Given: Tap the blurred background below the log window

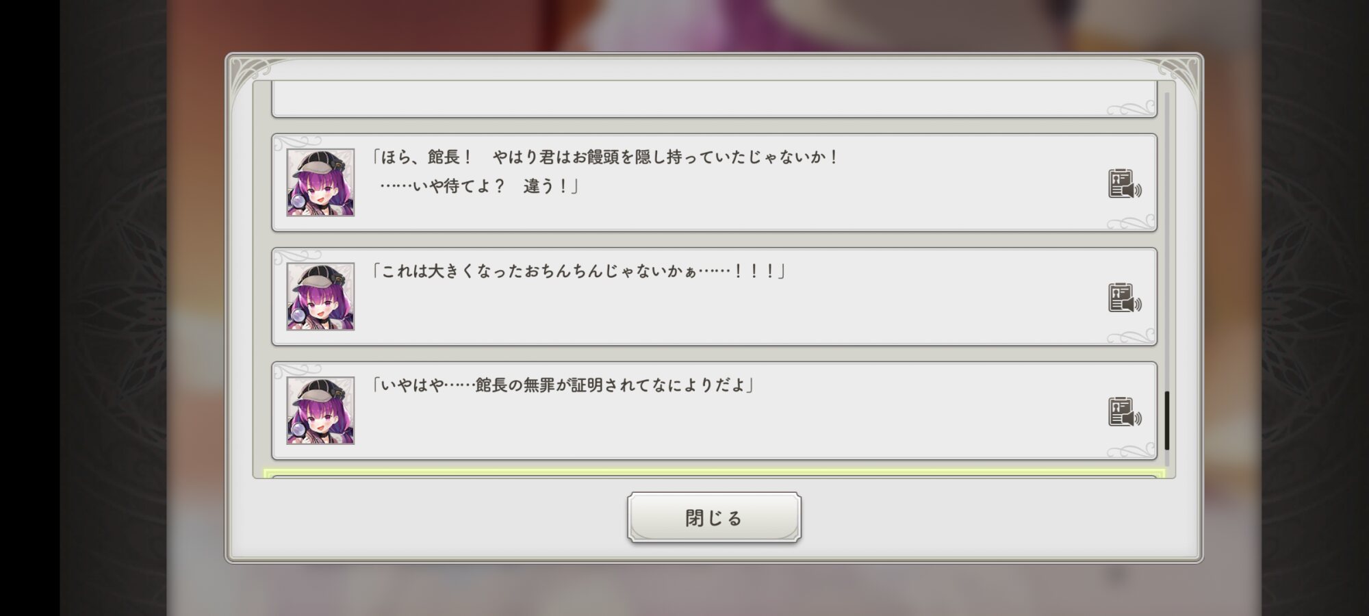Looking at the screenshot, I should pos(714,590).
